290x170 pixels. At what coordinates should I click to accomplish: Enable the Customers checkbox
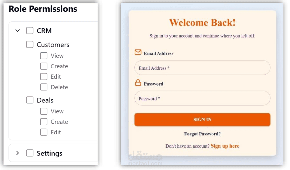(x=30, y=45)
